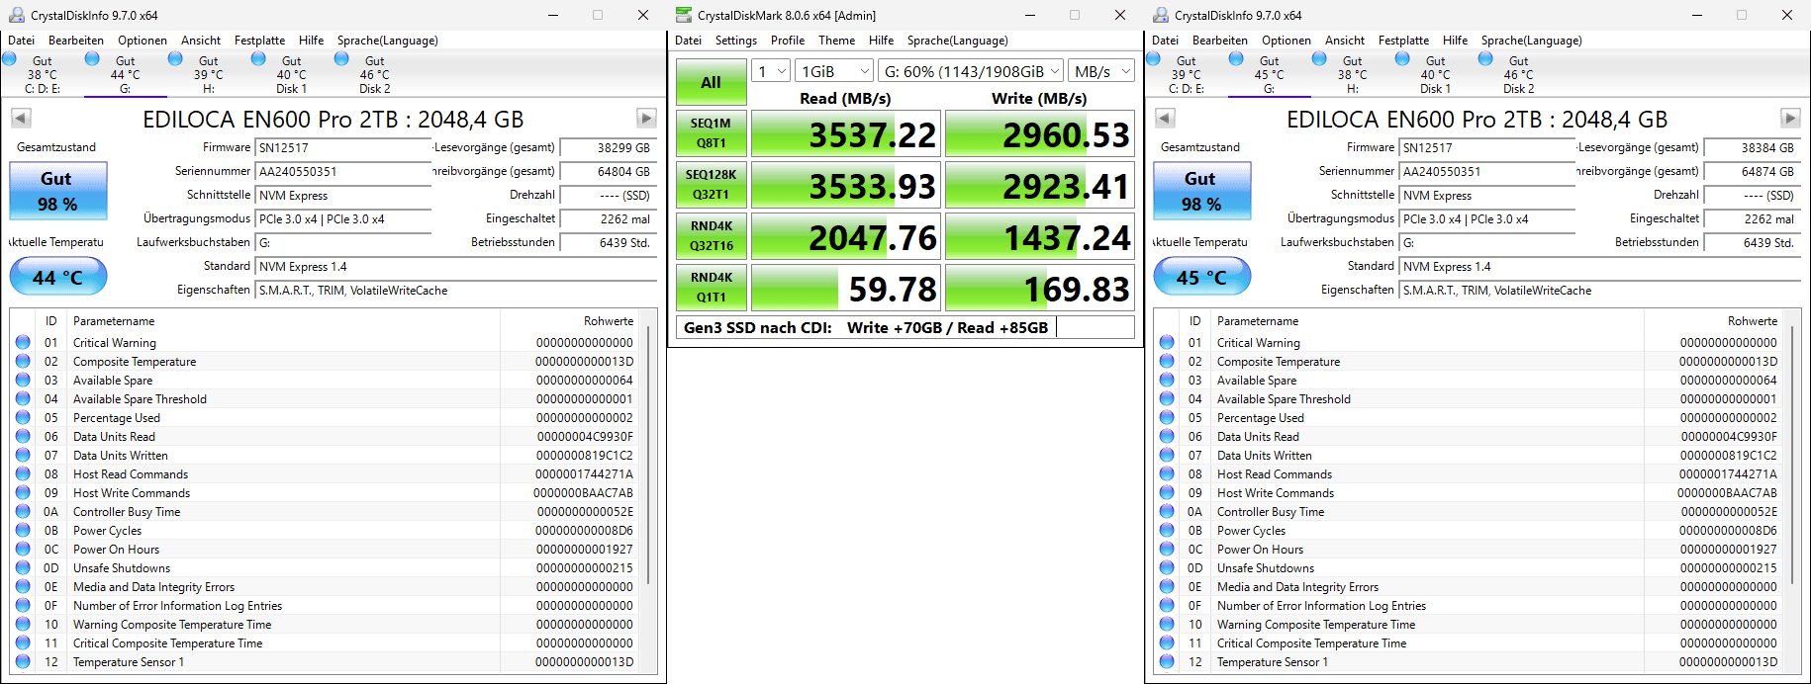
Task: Open Hilfe menu in CrystalDiskMark
Action: 882,41
